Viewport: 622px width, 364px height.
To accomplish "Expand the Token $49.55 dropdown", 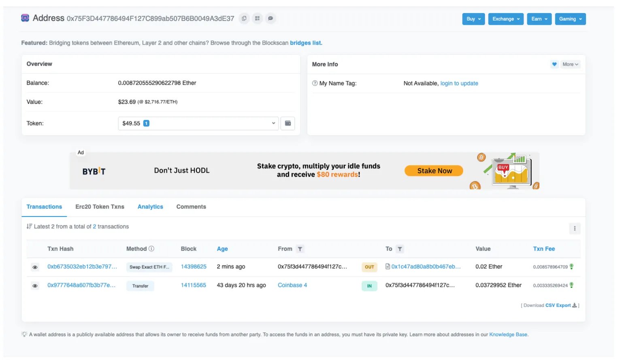I will coord(198,123).
